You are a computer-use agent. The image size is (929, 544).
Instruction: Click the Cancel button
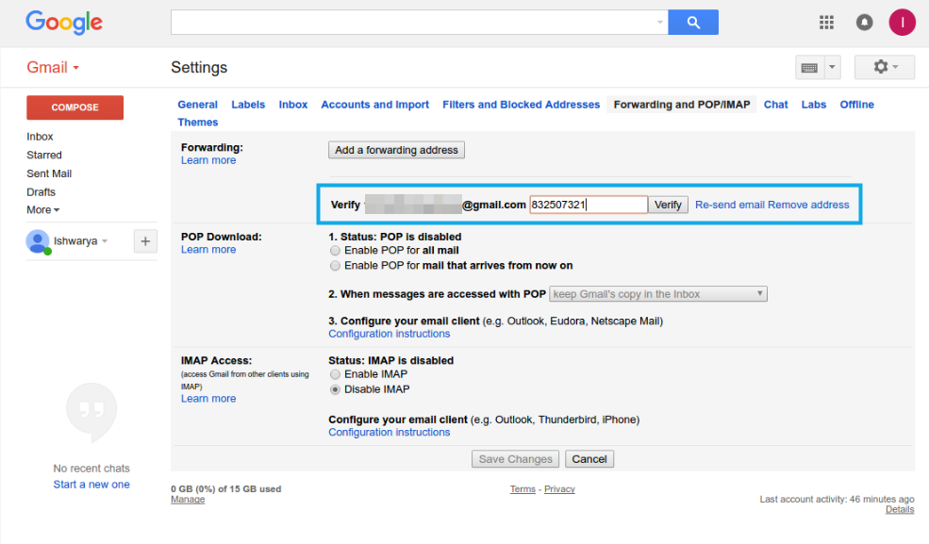click(x=589, y=459)
